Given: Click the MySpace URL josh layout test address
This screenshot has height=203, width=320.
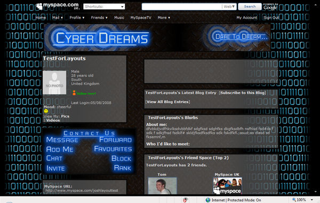Looking at the screenshot, I should pyautogui.click(x=82, y=190).
